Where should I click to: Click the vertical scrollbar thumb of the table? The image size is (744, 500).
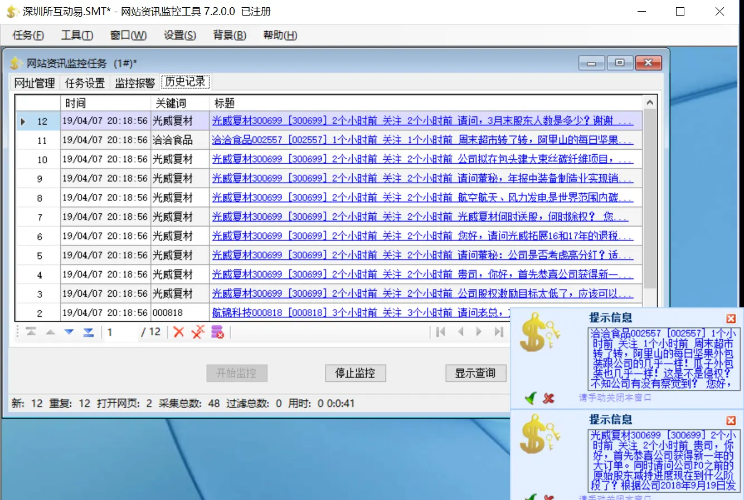click(649, 199)
